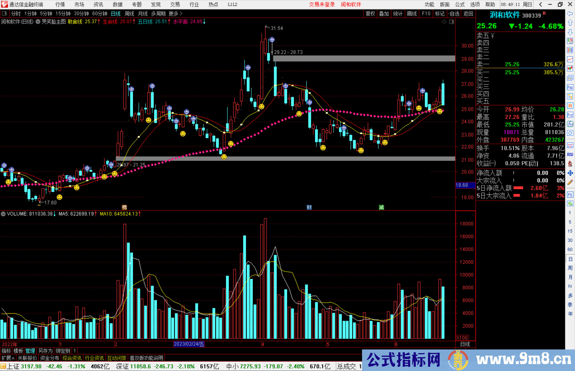Toggle the side panel icon before 分时
This screenshot has height=371, width=575.
[x=5, y=14]
